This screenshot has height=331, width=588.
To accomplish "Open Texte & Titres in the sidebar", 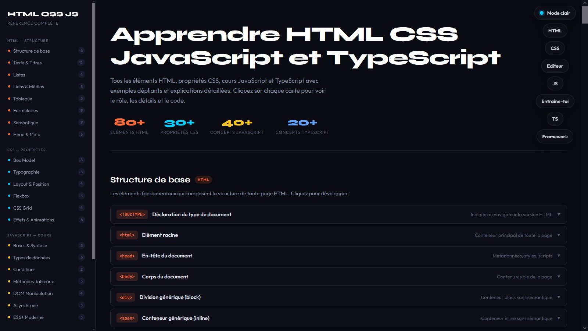I will pyautogui.click(x=28, y=63).
